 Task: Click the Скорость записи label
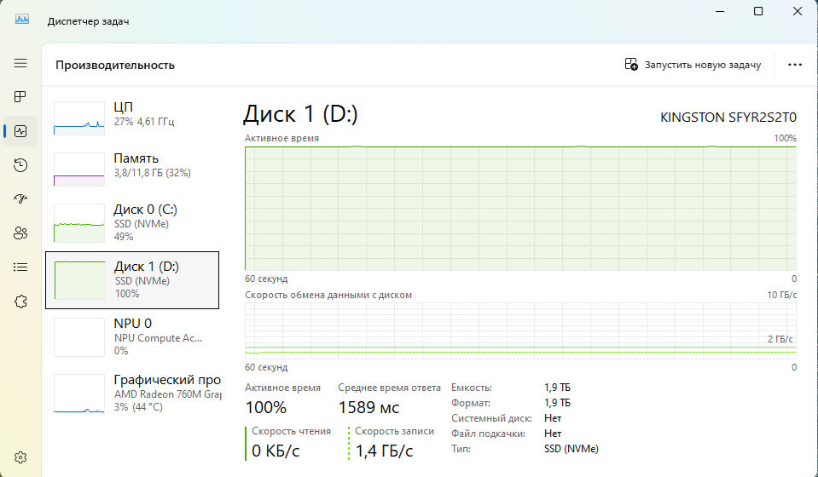tap(394, 431)
